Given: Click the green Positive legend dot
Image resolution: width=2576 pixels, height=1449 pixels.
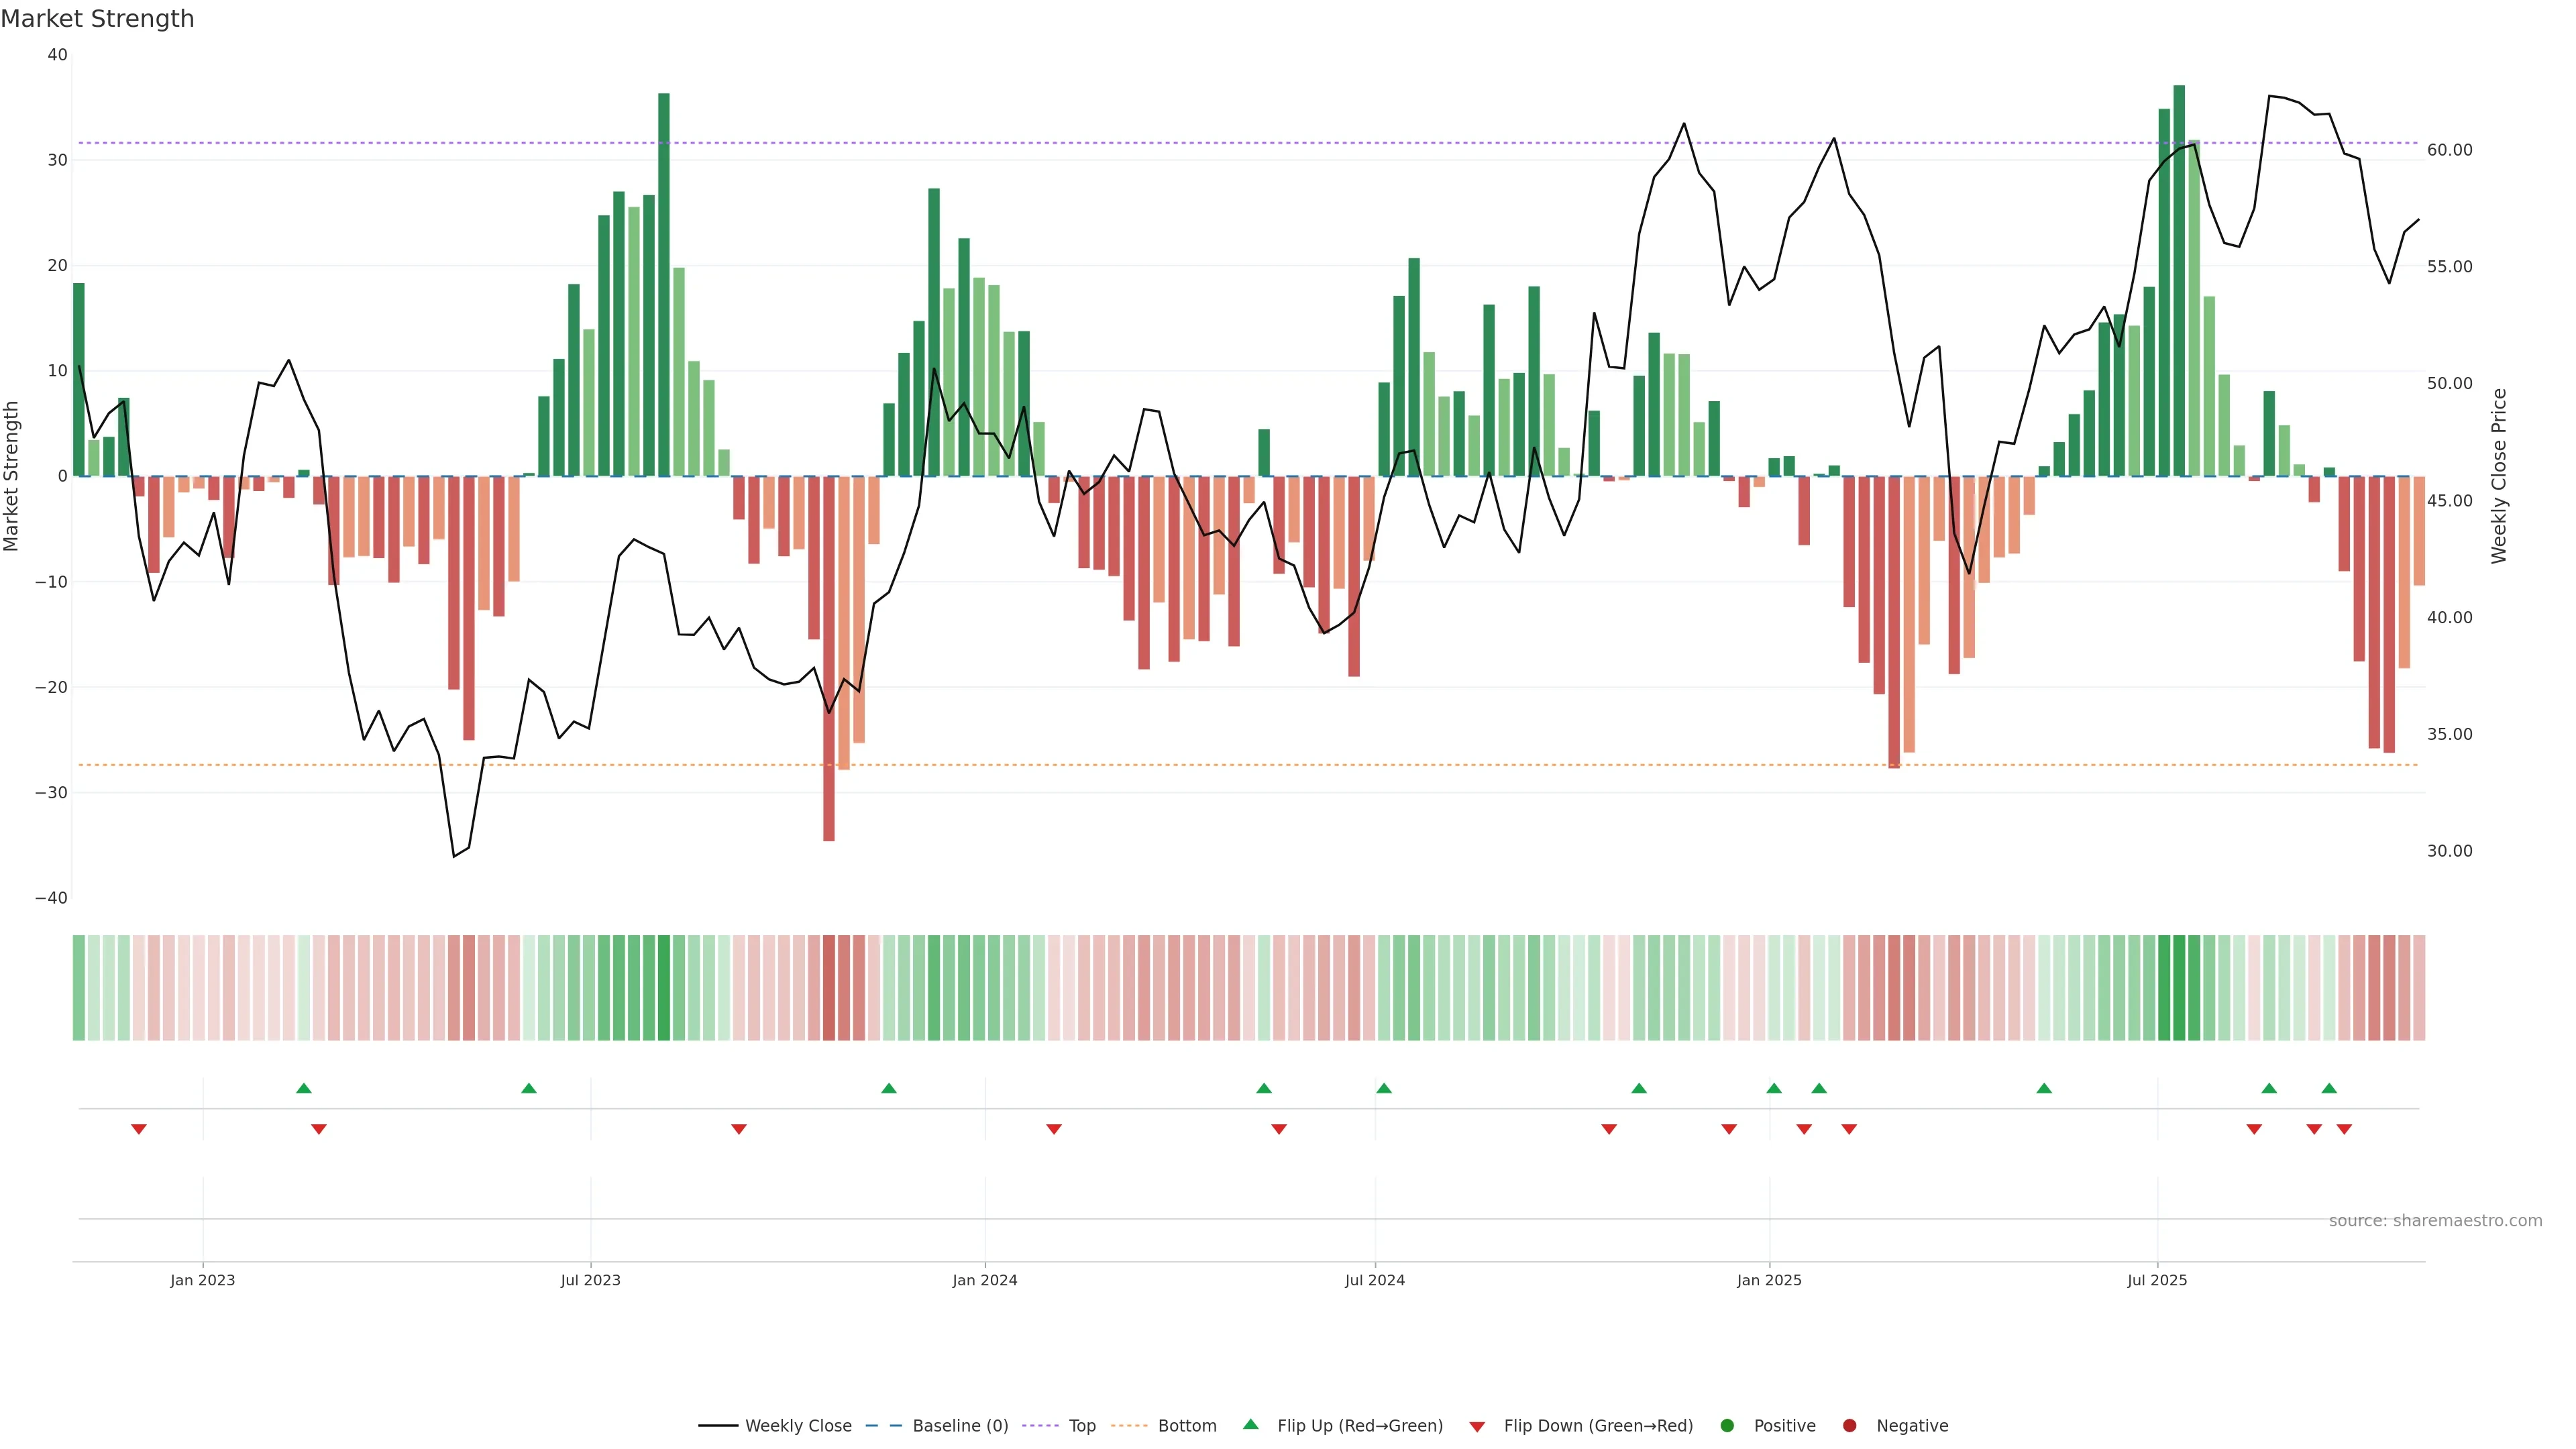Looking at the screenshot, I should [x=1727, y=1426].
